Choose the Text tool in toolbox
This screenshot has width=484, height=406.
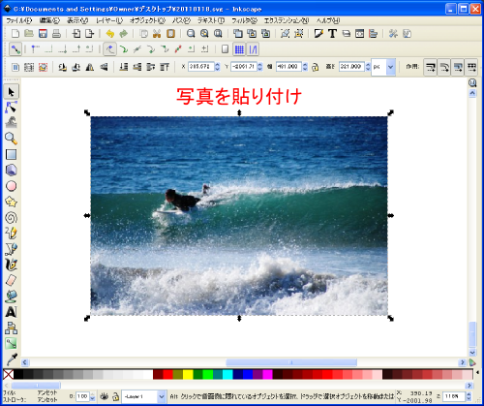click(12, 312)
